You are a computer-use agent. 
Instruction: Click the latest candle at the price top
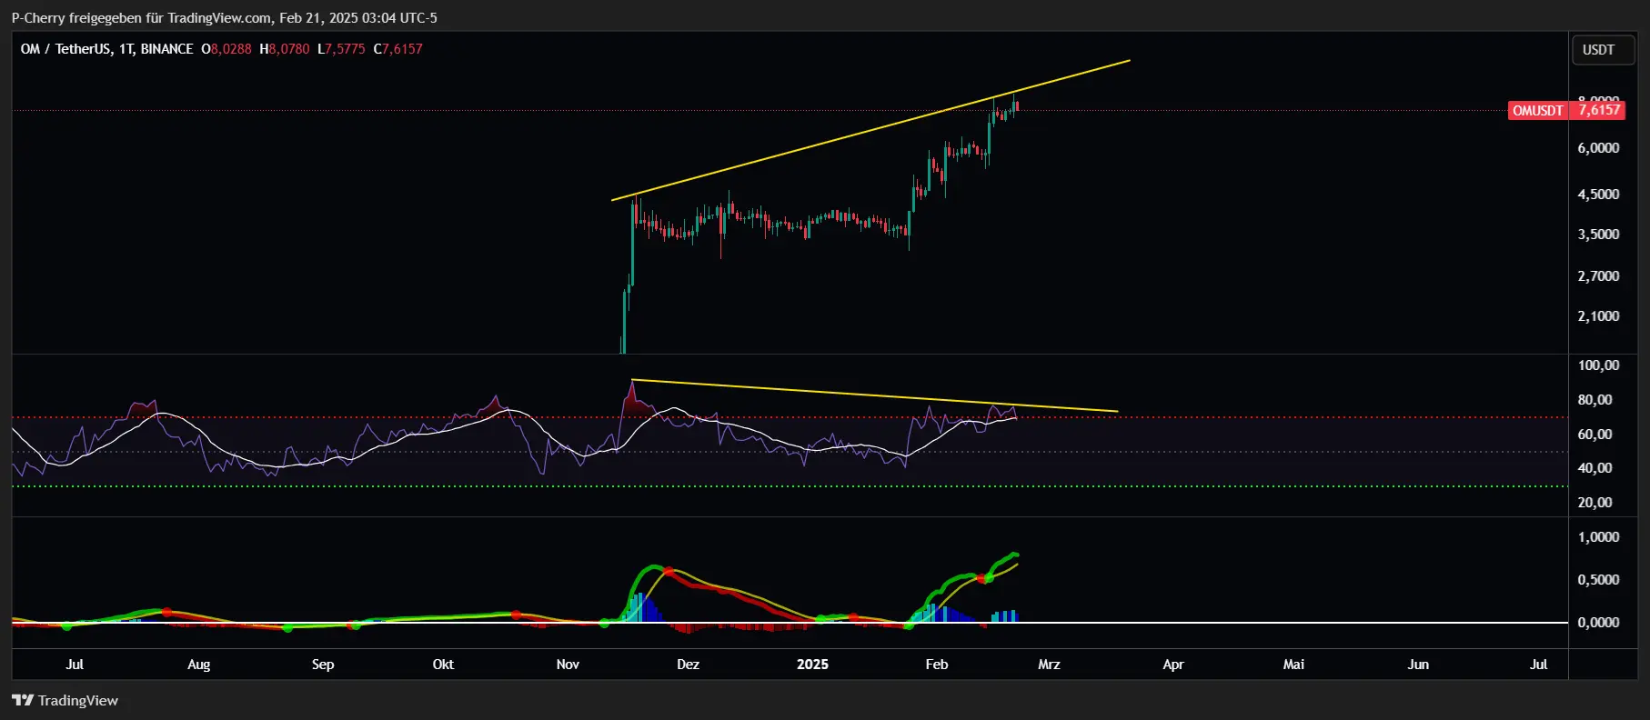[x=1015, y=105]
